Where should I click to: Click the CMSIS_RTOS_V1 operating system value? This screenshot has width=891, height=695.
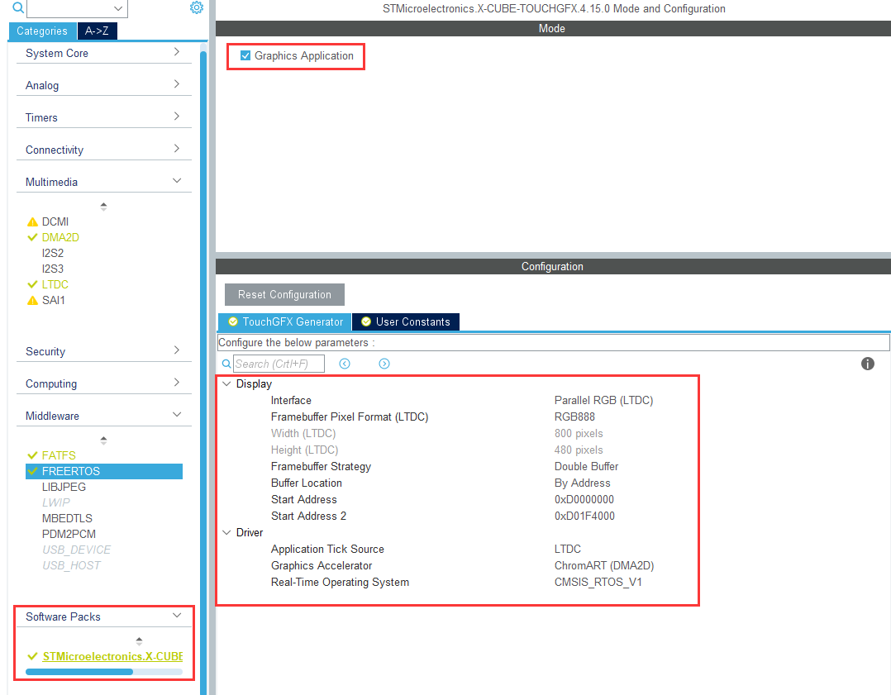(x=598, y=583)
